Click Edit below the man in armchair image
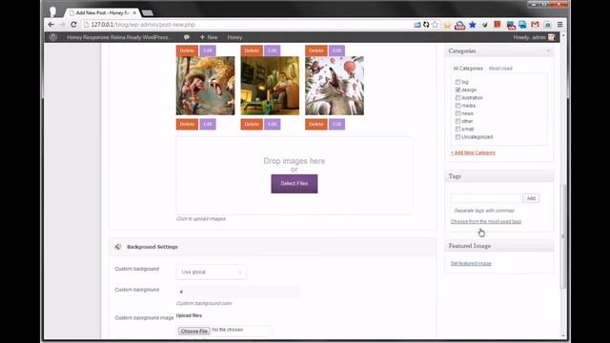Image resolution: width=610 pixels, height=343 pixels. 273,124
